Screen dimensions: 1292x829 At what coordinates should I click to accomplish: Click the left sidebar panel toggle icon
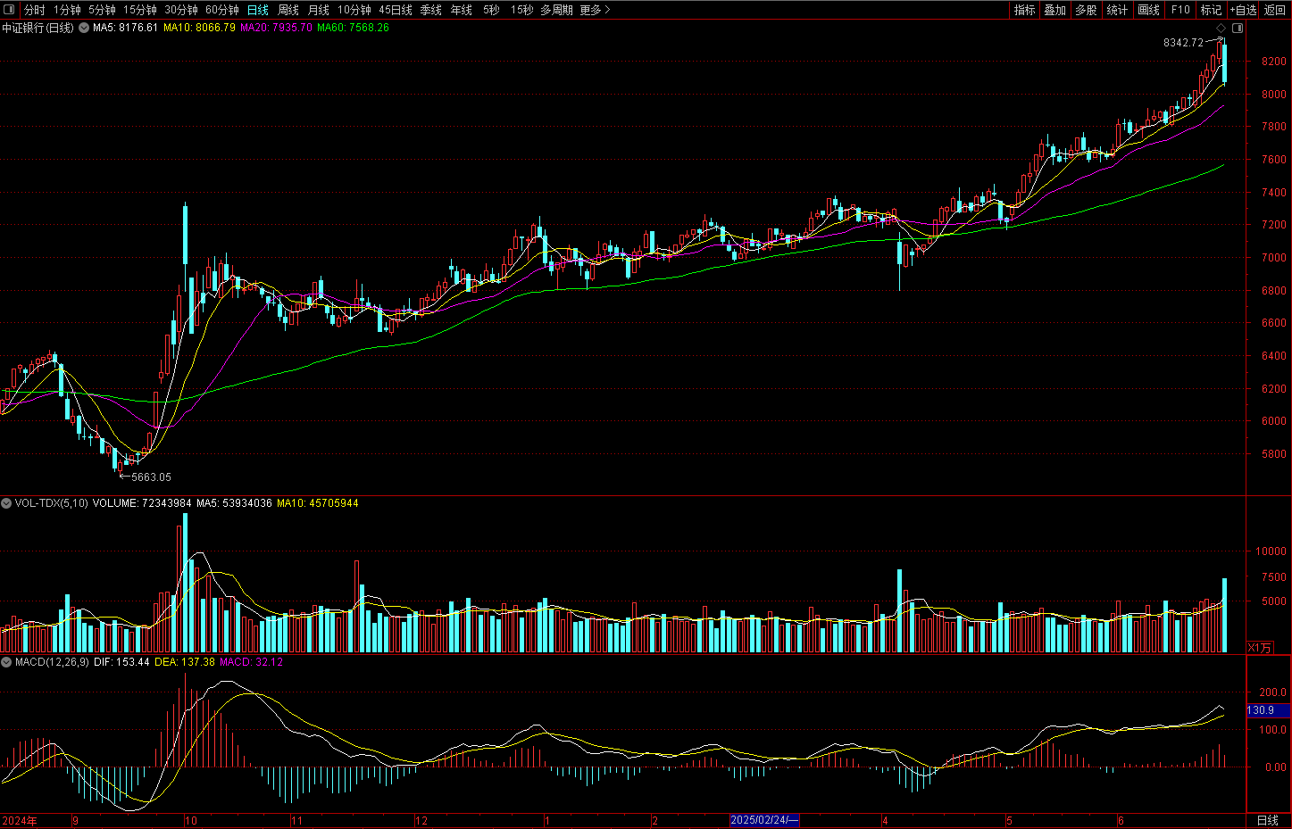pos(9,10)
